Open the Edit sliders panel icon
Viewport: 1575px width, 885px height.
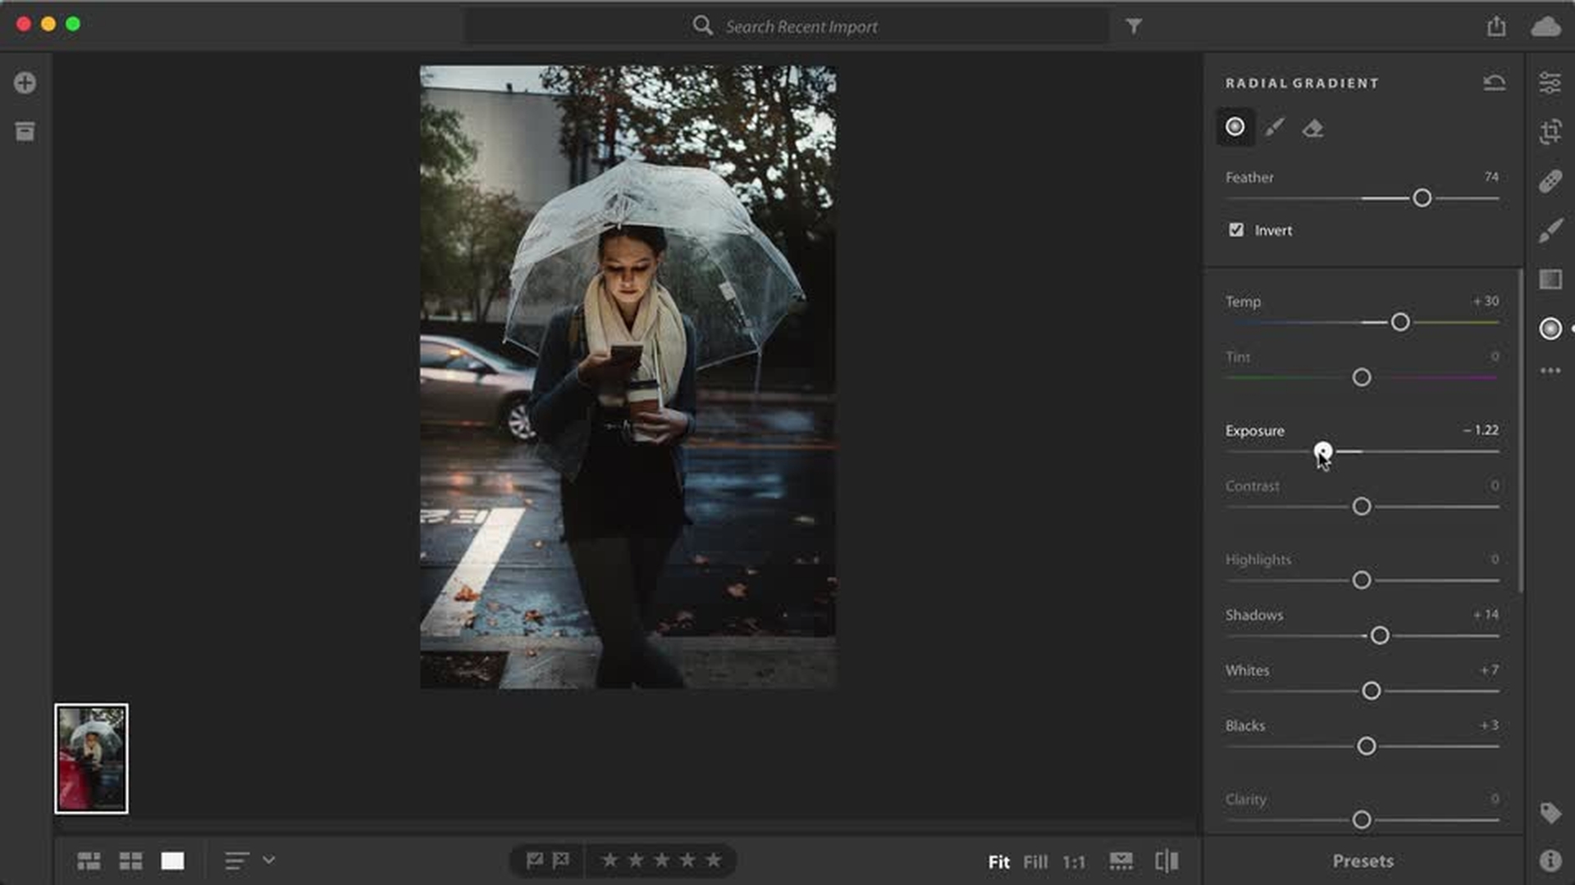1550,83
